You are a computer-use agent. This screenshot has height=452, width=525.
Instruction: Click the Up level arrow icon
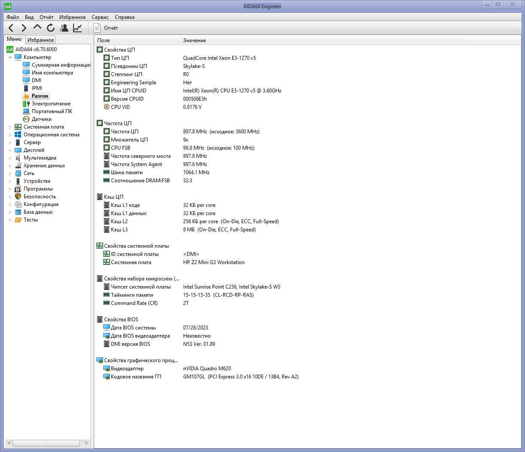[x=37, y=28]
